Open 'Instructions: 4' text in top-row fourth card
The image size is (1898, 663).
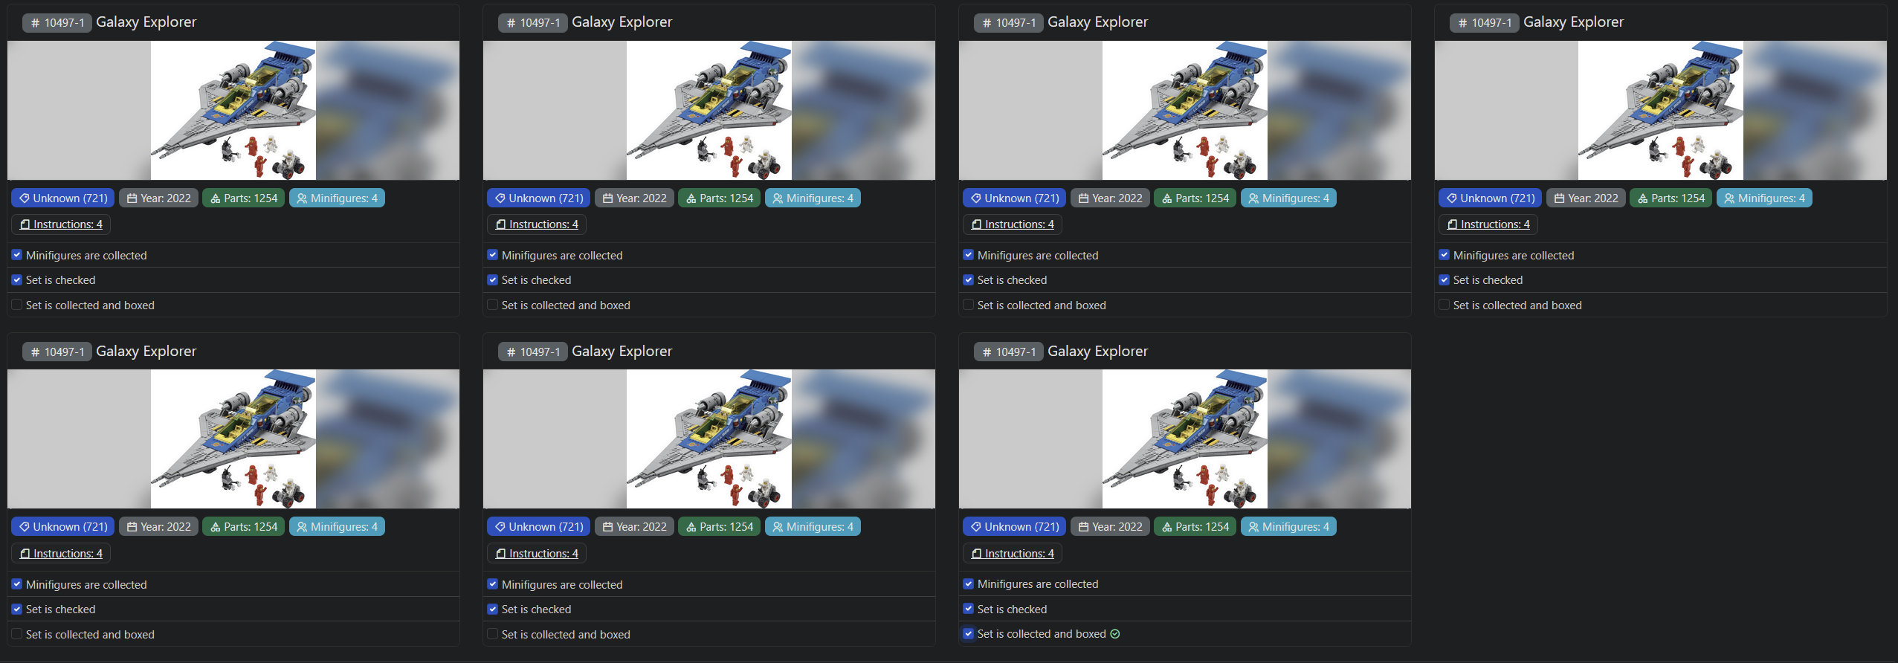(x=1495, y=224)
